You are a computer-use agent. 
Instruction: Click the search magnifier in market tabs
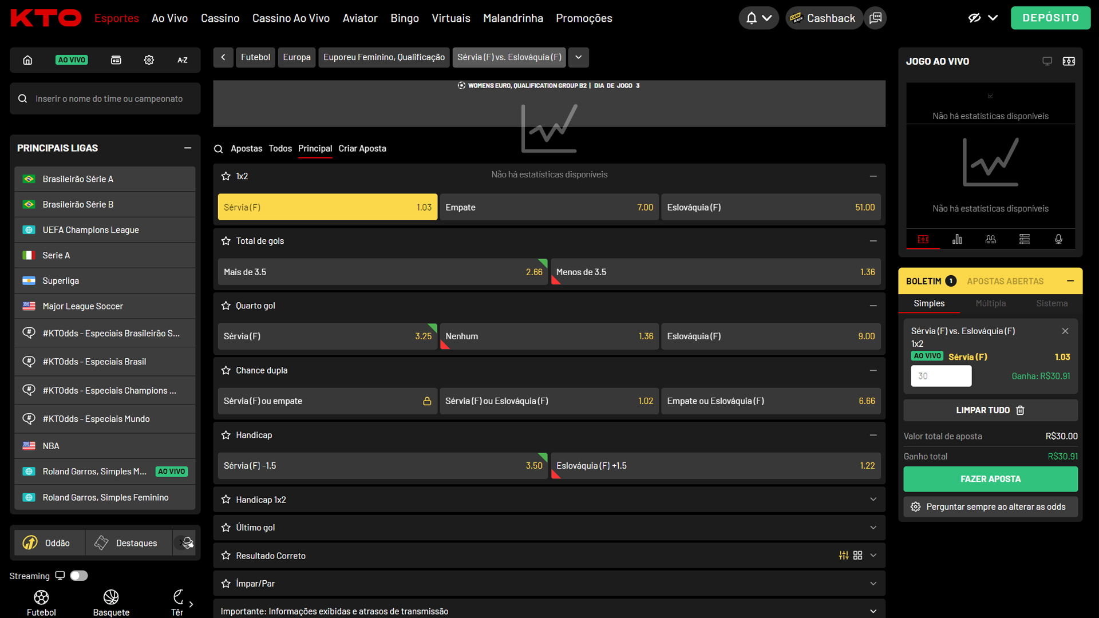pyautogui.click(x=218, y=149)
